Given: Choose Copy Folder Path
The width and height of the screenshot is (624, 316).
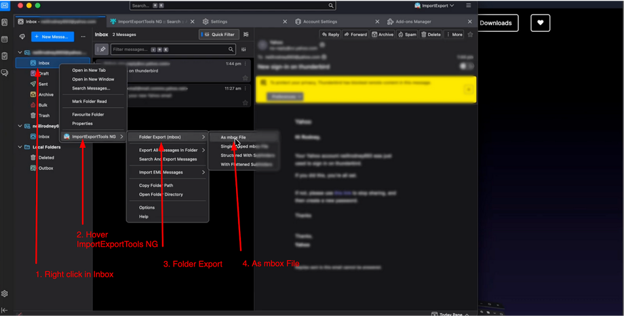Looking at the screenshot, I should click(x=168, y=185).
